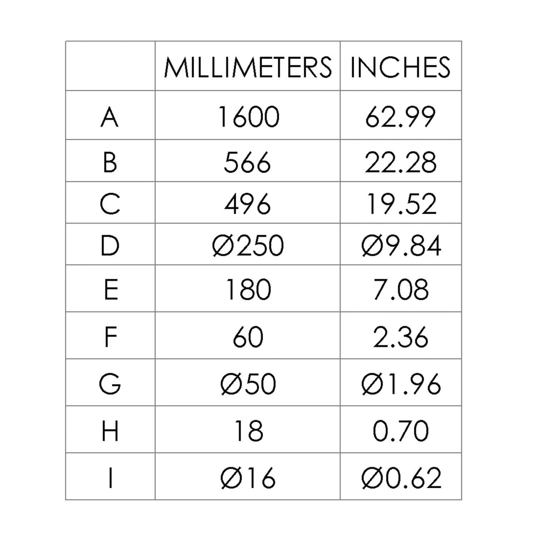Viewport: 536px width, 536px height.
Task: Click the 60 millimeters cell in row F
Action: [248, 337]
